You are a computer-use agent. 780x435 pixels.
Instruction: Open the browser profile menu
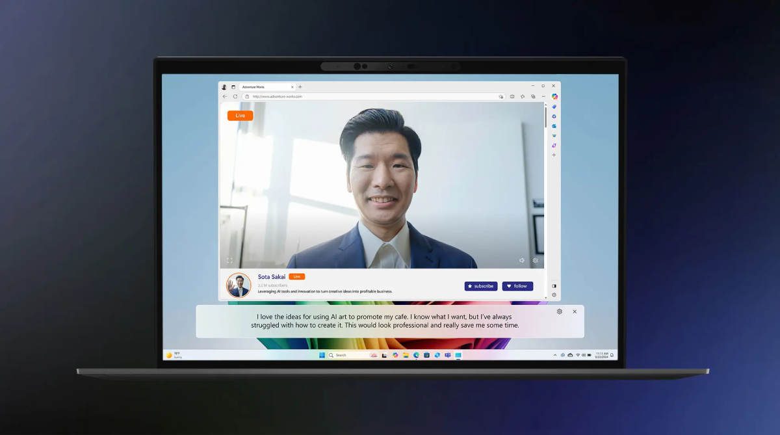tap(224, 86)
